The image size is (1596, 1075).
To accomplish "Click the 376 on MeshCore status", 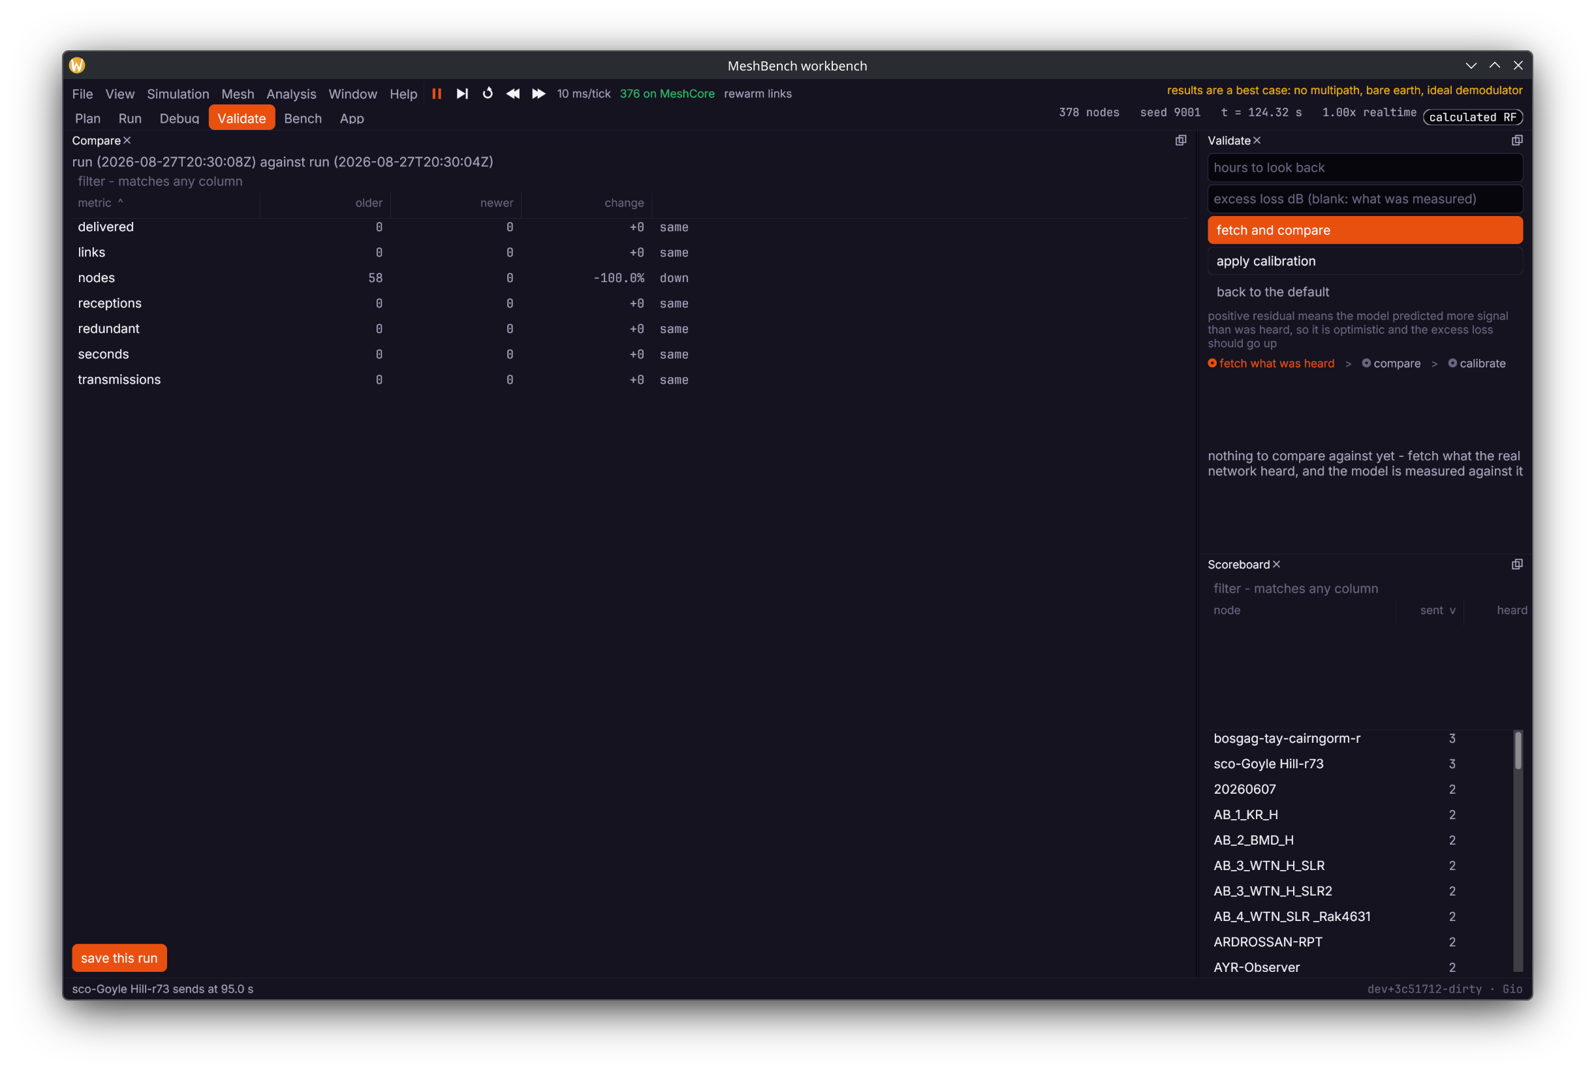I will (666, 94).
